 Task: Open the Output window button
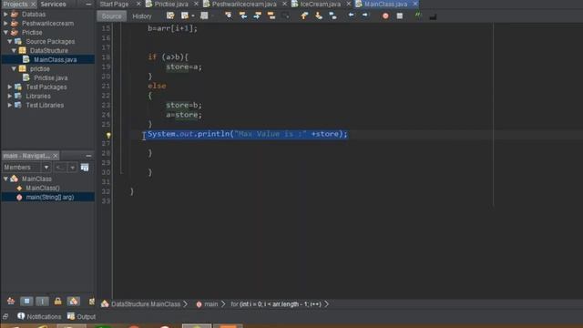(x=81, y=316)
